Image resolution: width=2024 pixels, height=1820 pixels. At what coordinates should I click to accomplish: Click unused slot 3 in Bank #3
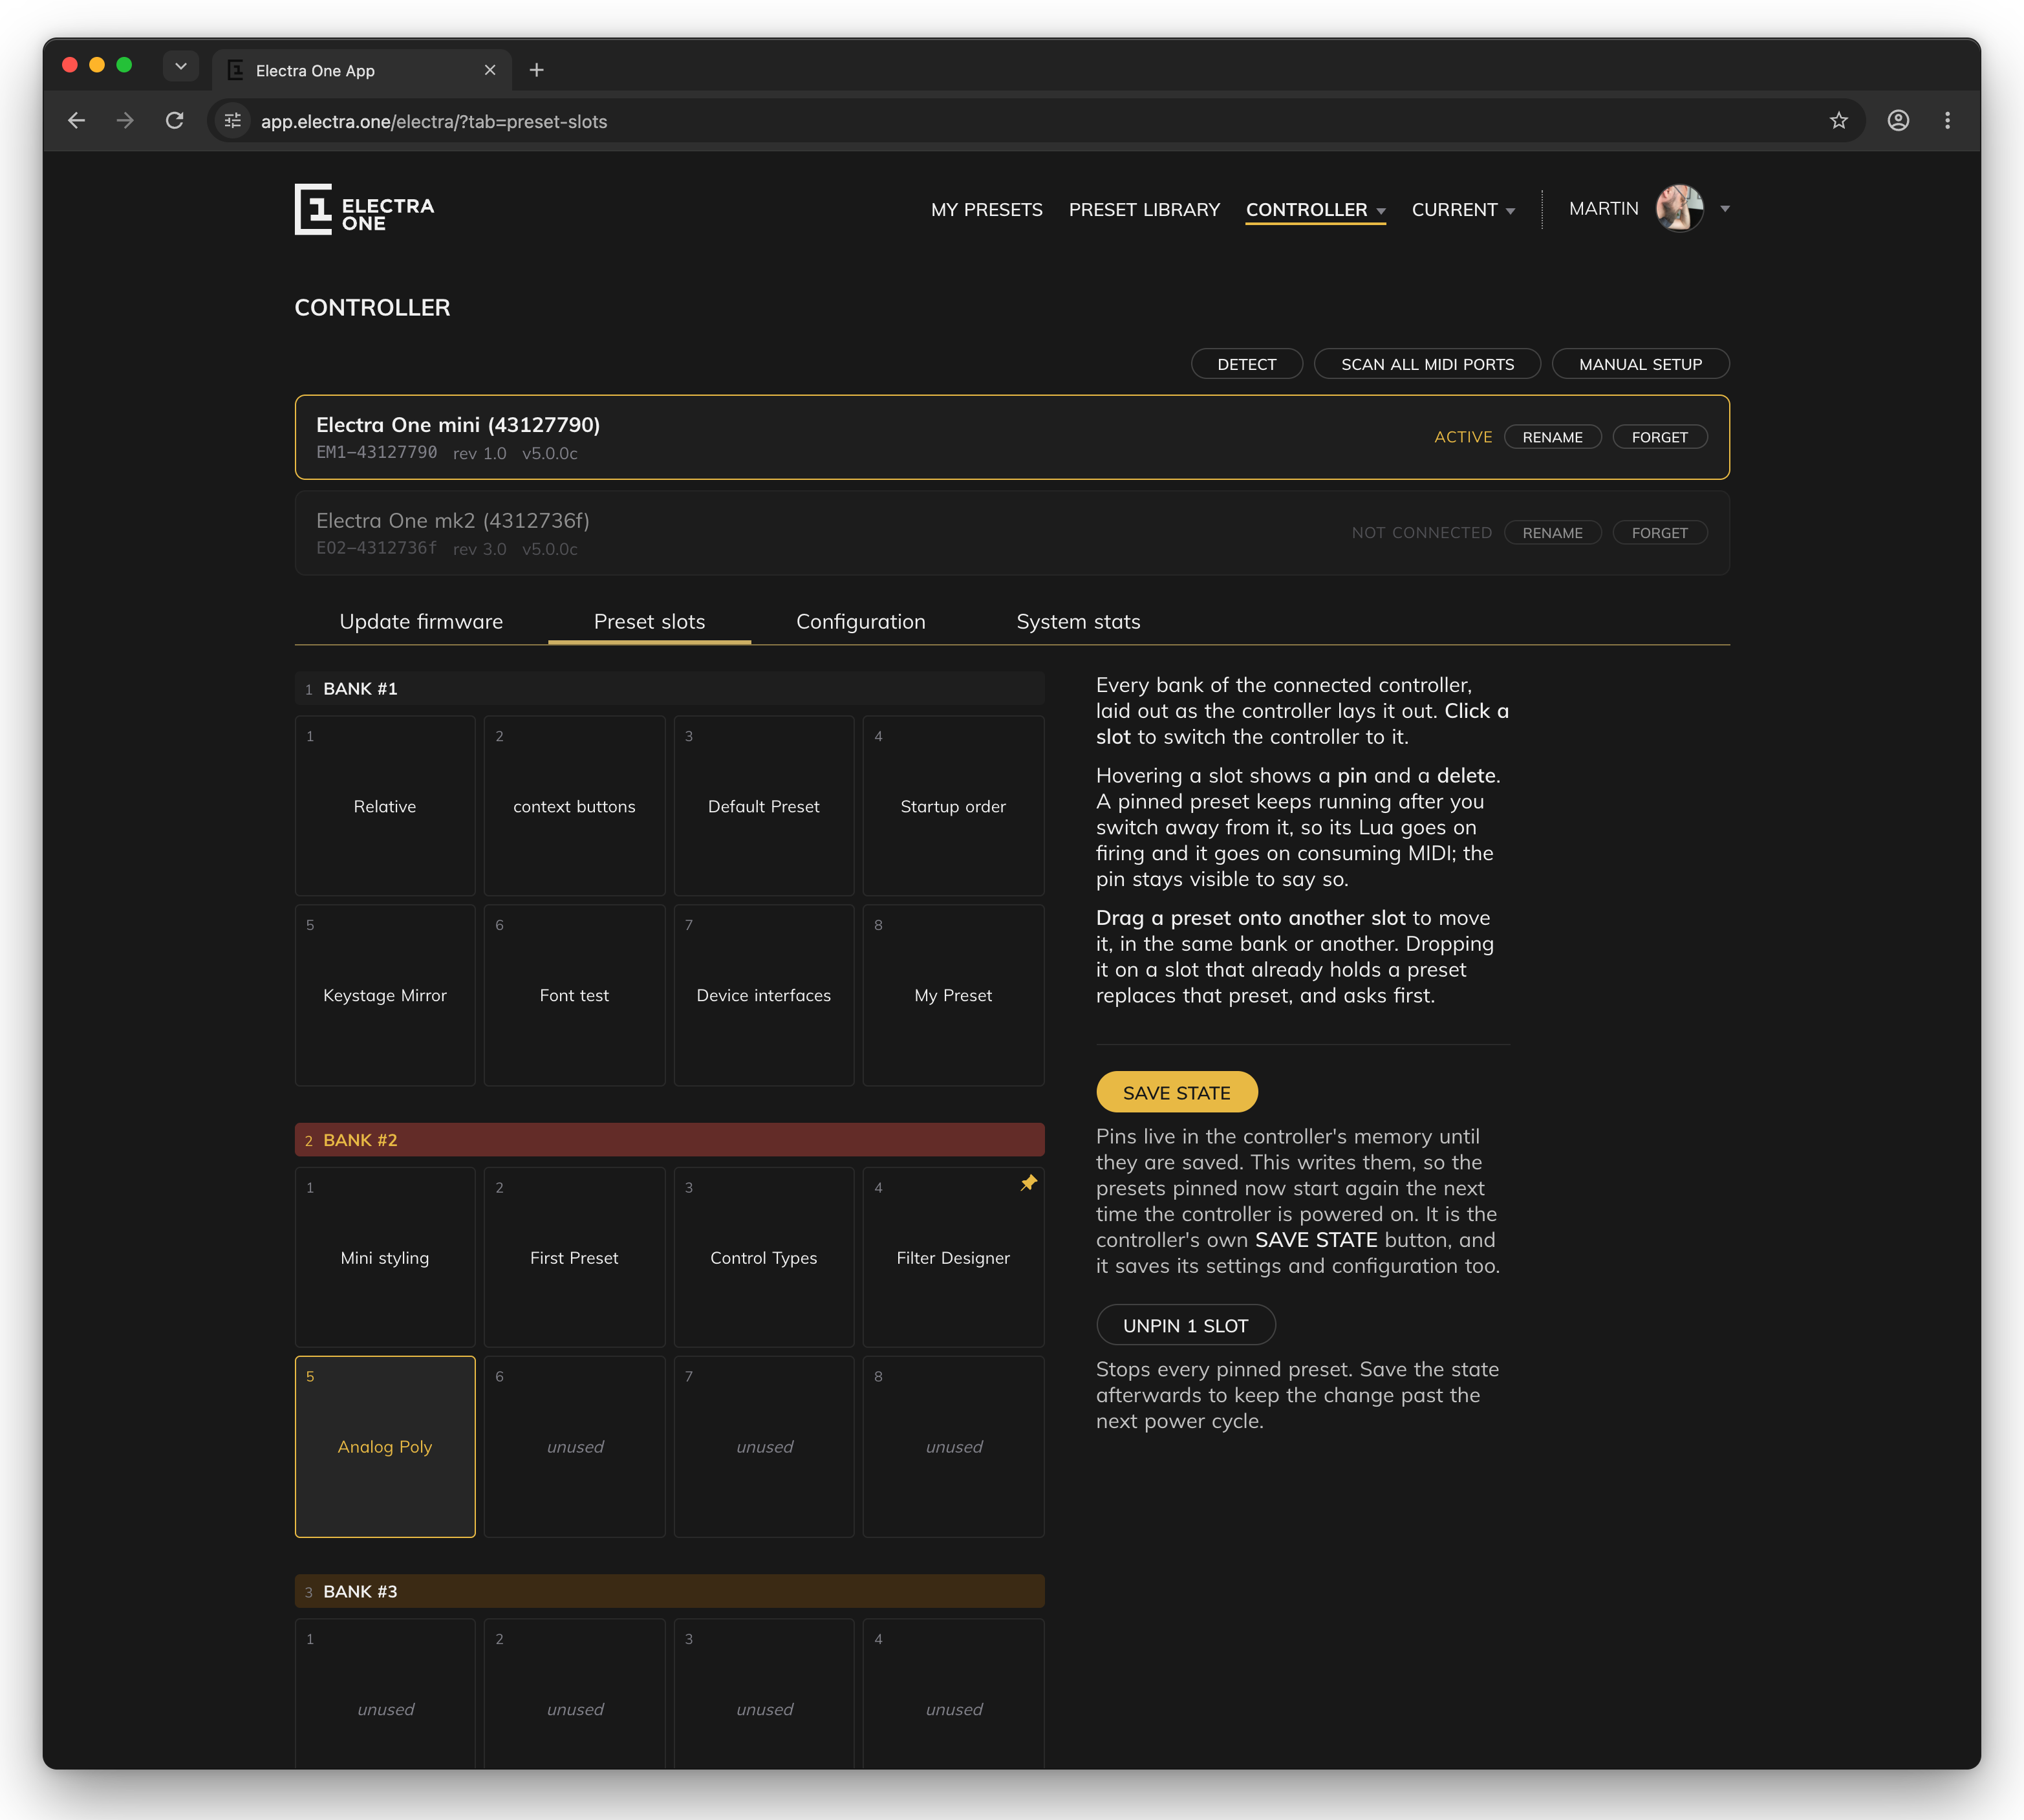click(x=764, y=1695)
